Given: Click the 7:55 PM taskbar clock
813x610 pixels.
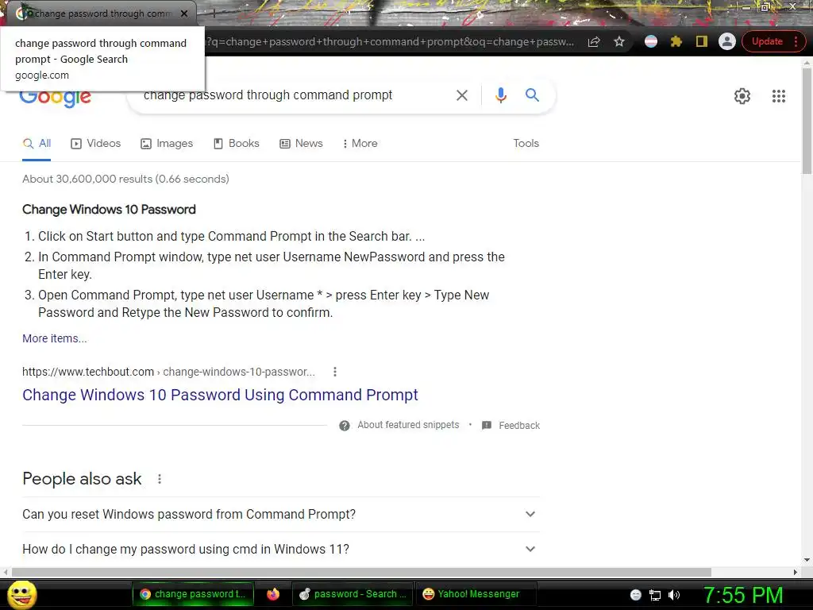Looking at the screenshot, I should pos(743,595).
